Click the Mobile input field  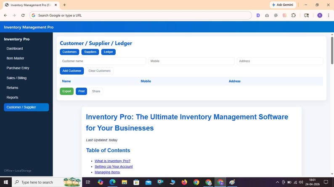click(x=191, y=61)
